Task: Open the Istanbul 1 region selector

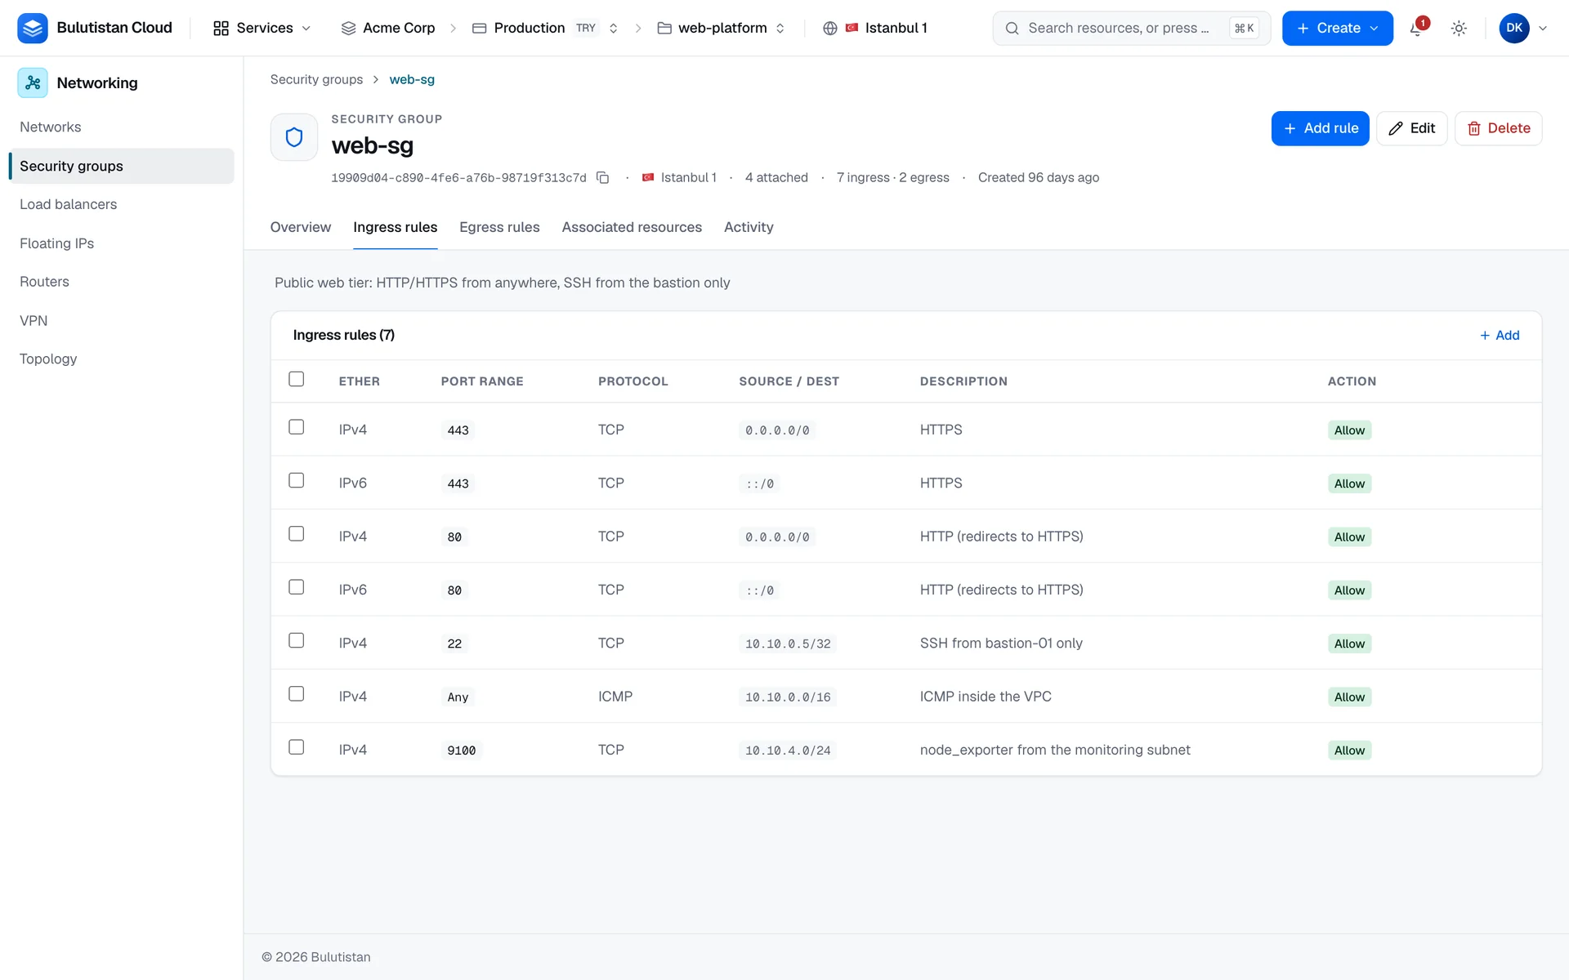Action: click(x=875, y=28)
